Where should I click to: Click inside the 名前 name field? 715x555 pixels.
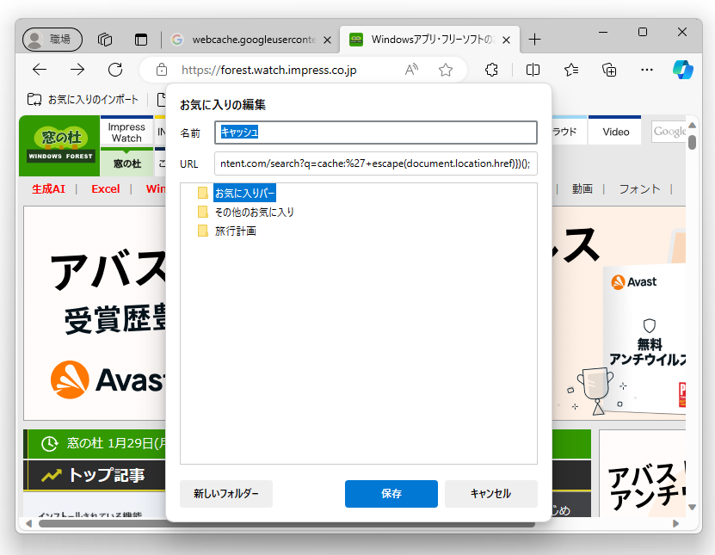tap(376, 132)
